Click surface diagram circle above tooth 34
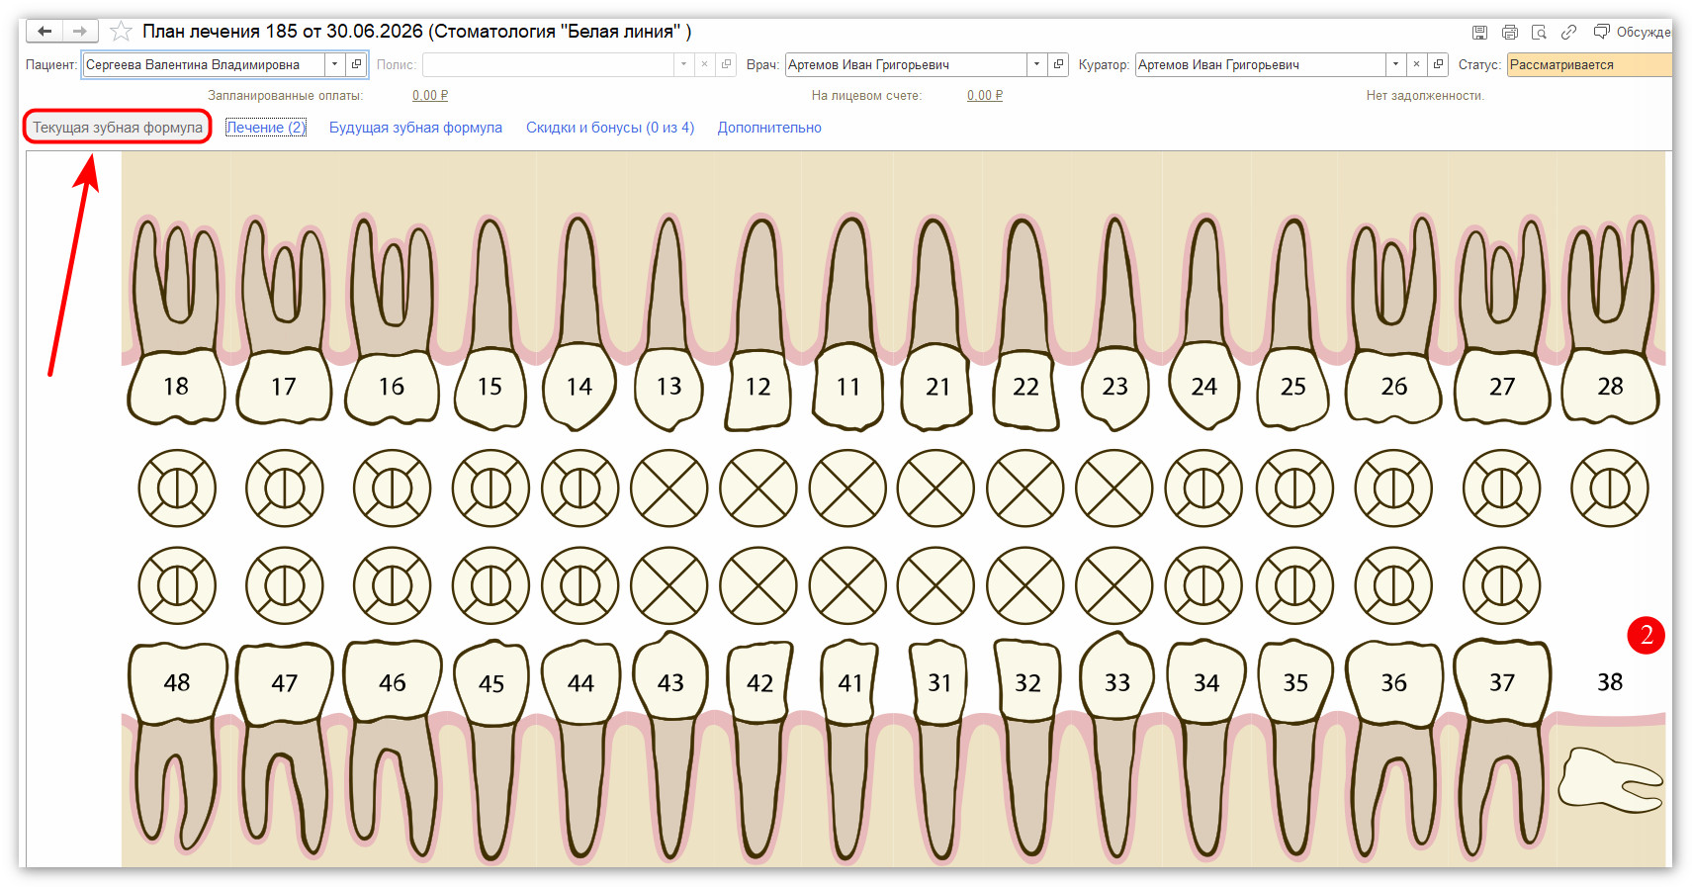The width and height of the screenshot is (1692, 887). 1203,586
